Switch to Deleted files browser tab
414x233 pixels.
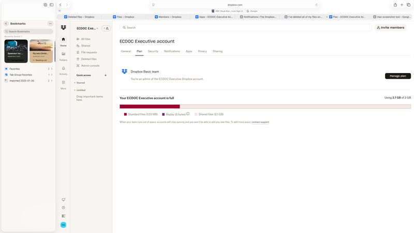[79, 17]
